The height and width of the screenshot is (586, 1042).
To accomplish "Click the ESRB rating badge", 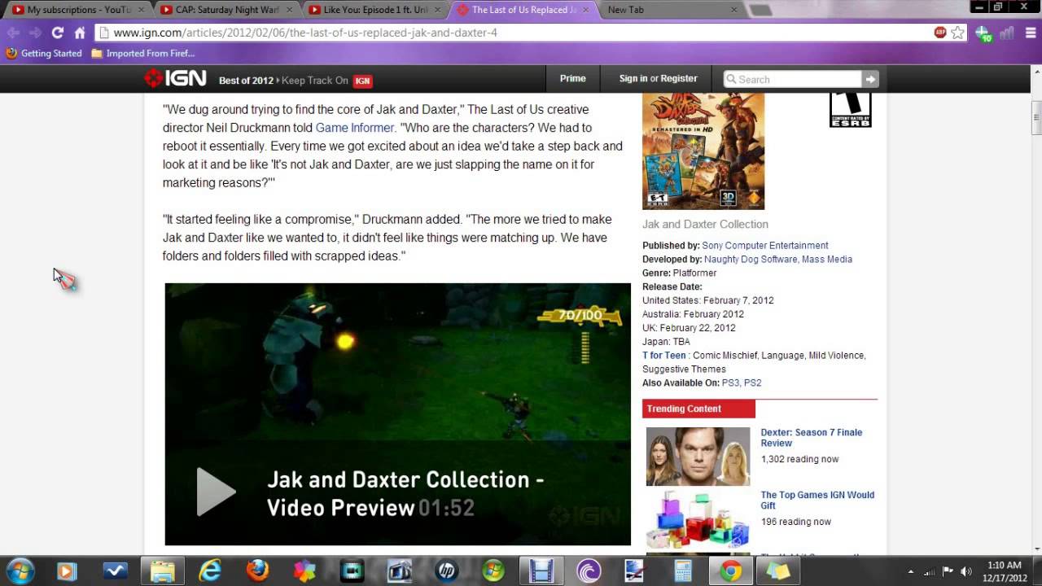I will tap(850, 110).
